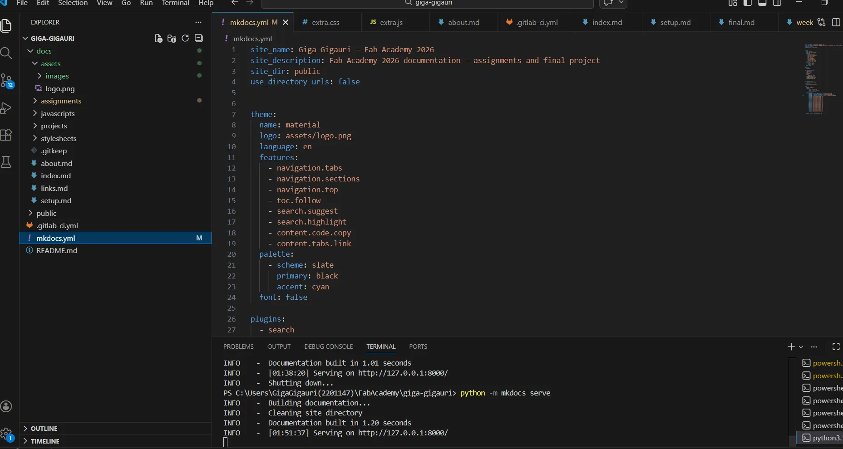Image resolution: width=843 pixels, height=449 pixels.
Task: Collapse all folders in Explorer
Action: [198, 39]
